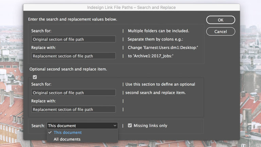Click the second 'Replace with' text field

click(x=73, y=109)
